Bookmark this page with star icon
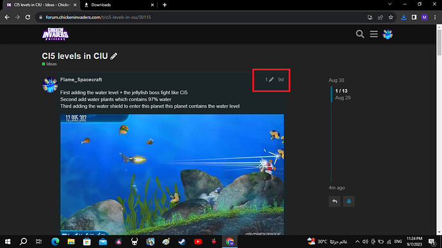The image size is (442, 248). (x=391, y=17)
